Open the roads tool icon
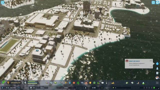 click(62, 83)
